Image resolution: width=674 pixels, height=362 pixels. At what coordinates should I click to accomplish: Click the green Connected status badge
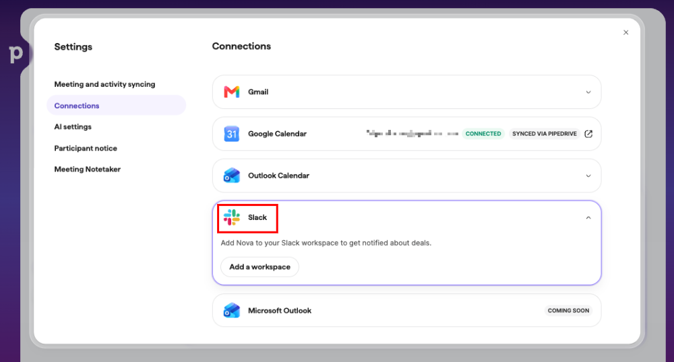point(483,134)
